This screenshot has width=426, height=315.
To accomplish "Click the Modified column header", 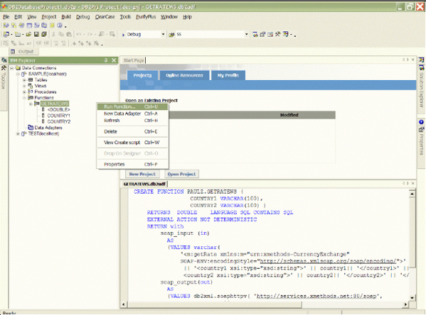I will [x=289, y=115].
